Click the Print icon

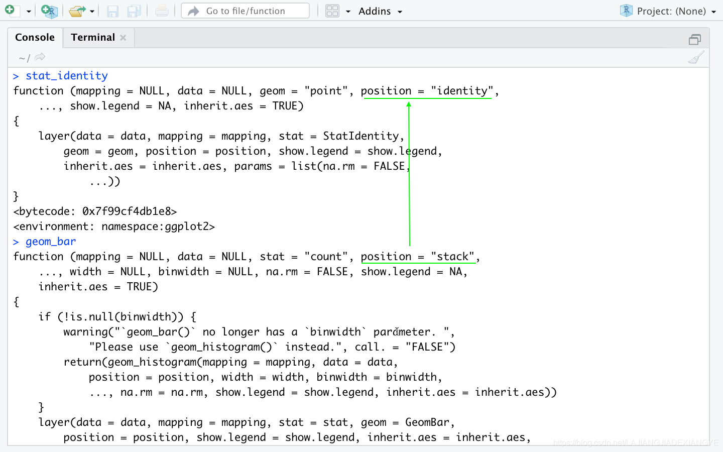162,11
